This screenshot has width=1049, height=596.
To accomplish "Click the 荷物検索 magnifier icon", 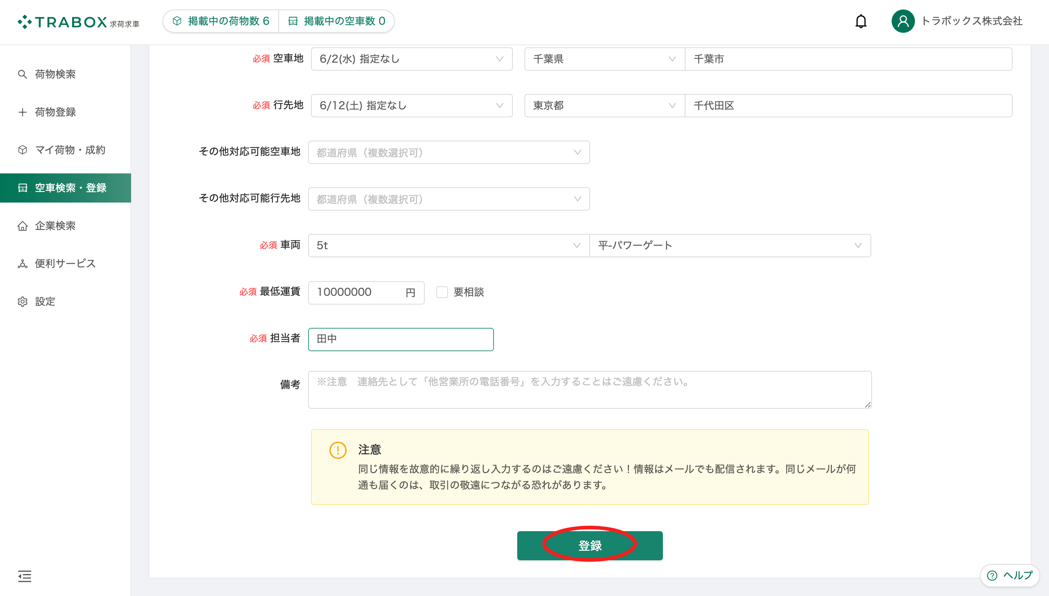I will [23, 74].
